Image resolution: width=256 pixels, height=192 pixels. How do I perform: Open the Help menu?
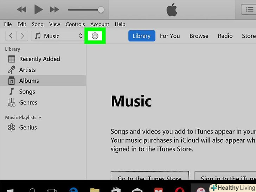coord(120,24)
